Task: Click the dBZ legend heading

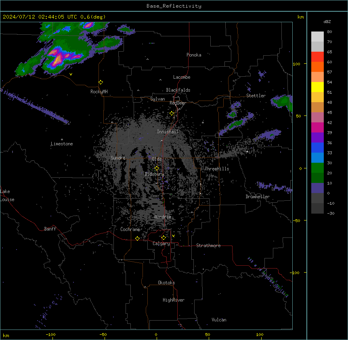Action: (x=327, y=21)
